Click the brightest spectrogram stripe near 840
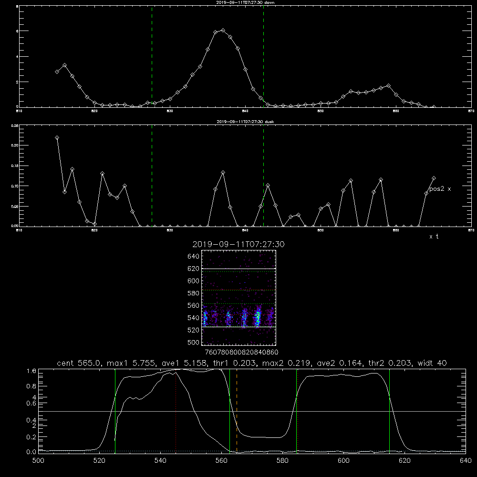Viewport: 477px width, 477px height. click(x=258, y=318)
